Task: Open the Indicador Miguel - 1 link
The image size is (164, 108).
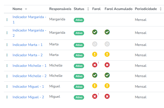Action: tap(28, 87)
